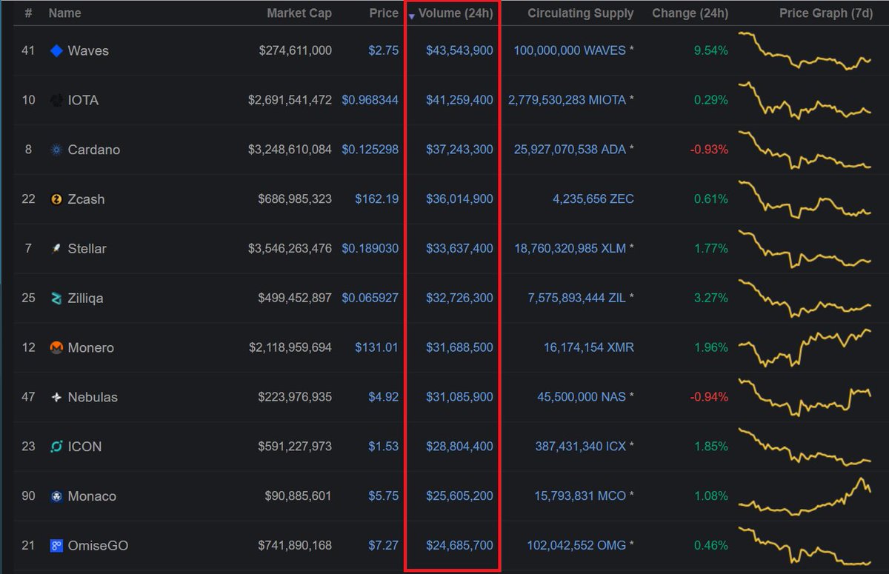Click Zilliqa price $0.065927
The height and width of the screenshot is (574, 889).
point(370,298)
